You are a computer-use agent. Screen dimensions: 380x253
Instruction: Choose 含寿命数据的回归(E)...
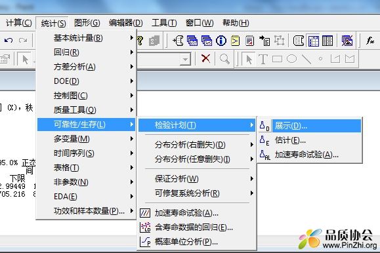coord(197,227)
